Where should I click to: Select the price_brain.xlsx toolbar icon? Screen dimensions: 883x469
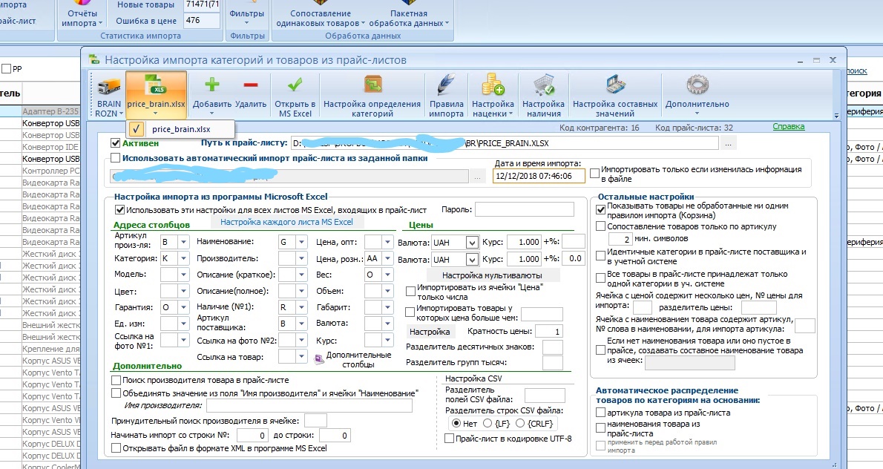pos(156,94)
